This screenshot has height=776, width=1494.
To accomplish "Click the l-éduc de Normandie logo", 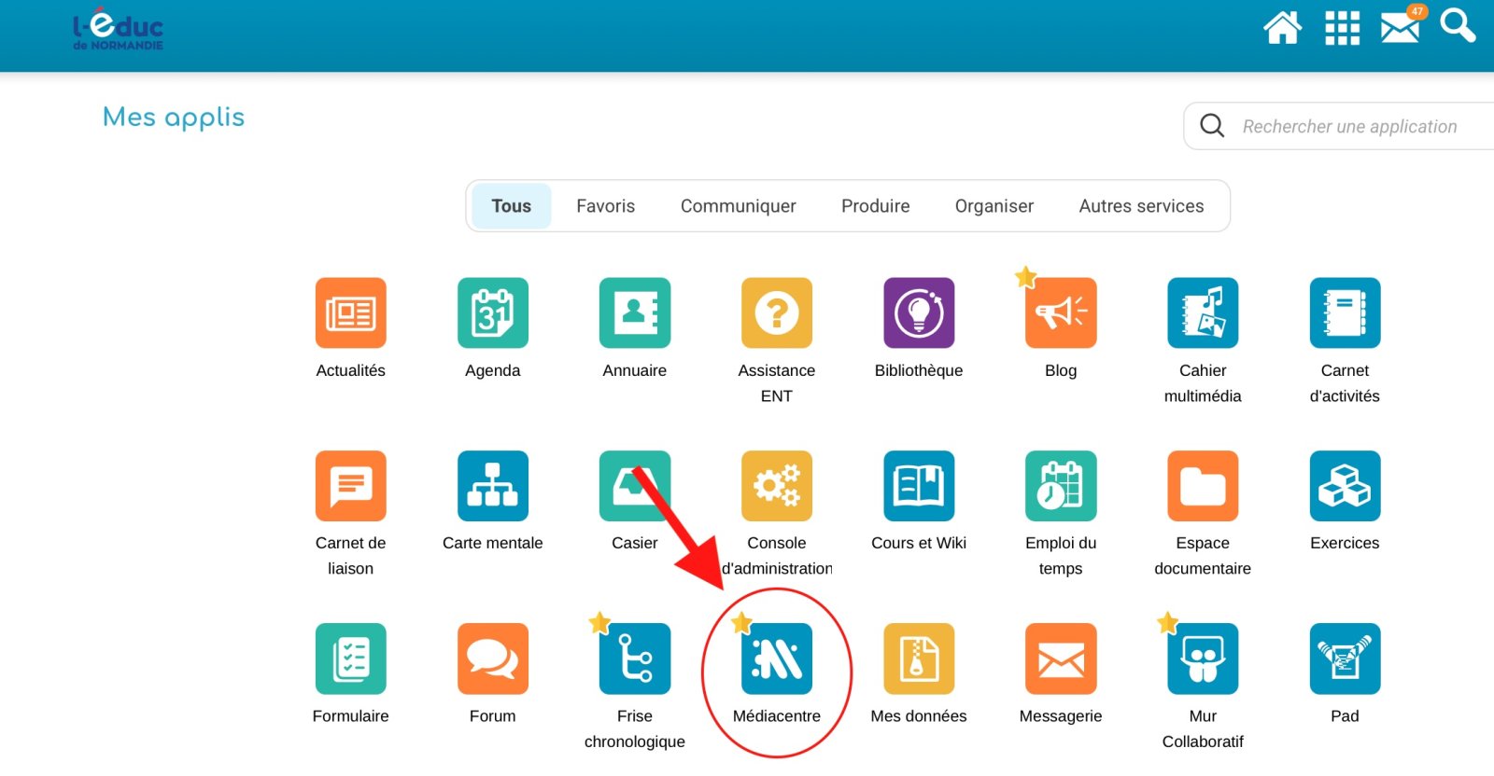I will (x=119, y=30).
